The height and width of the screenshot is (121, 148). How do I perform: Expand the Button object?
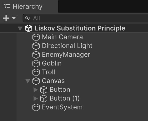(x=35, y=90)
